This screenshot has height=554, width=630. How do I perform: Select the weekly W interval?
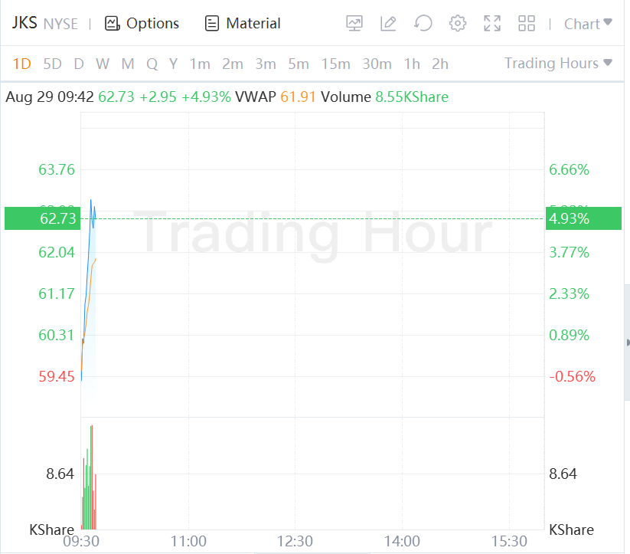tap(103, 64)
